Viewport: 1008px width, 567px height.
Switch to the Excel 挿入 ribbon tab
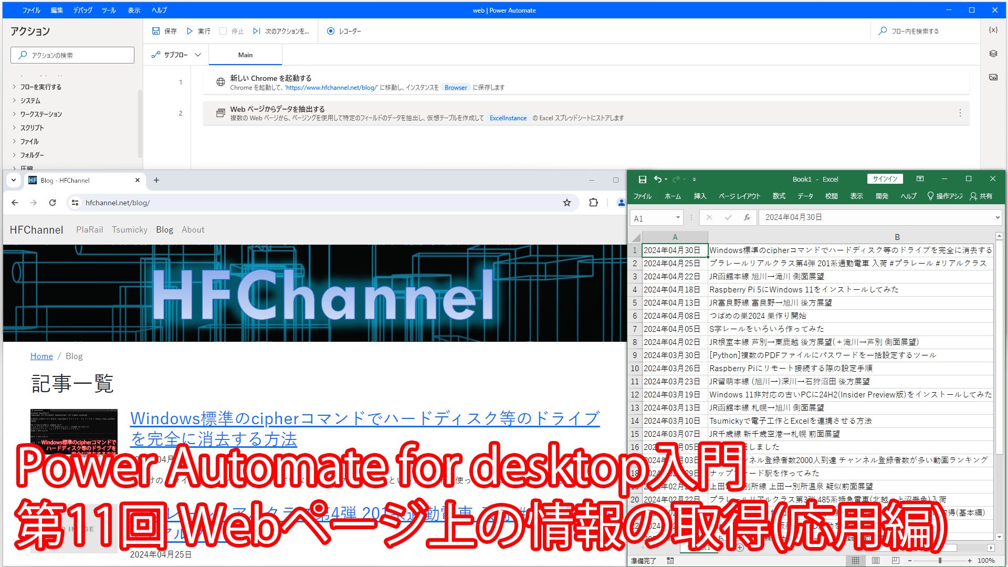[x=700, y=196]
